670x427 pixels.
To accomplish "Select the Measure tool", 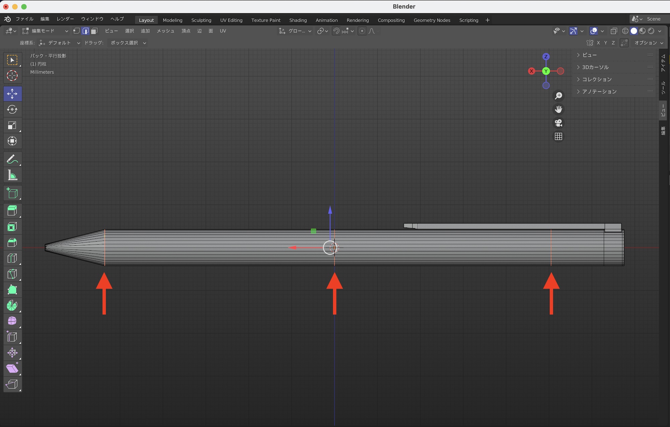I will click(12, 175).
